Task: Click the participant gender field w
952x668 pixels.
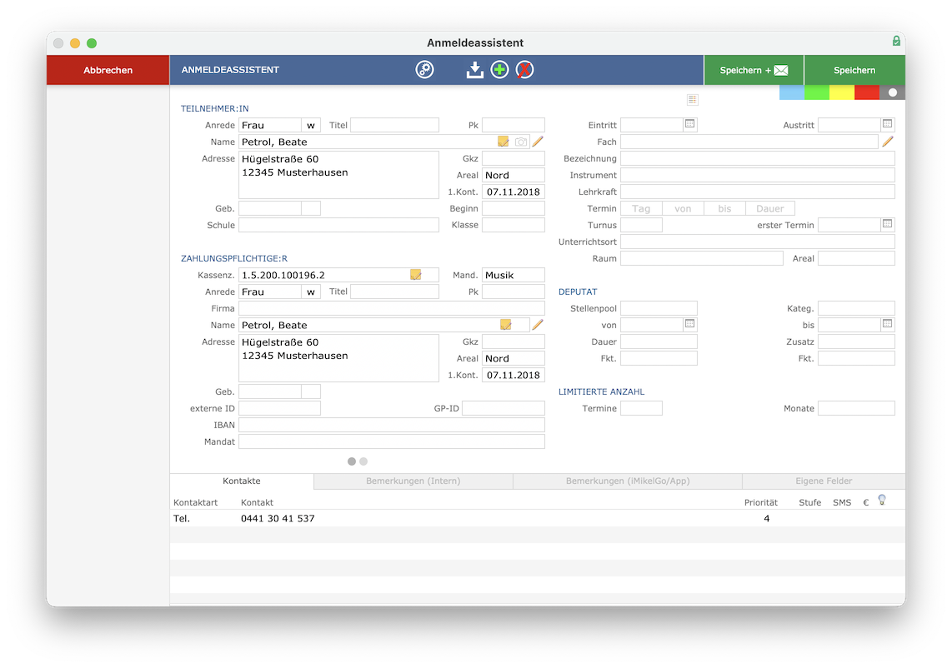Action: coord(311,125)
